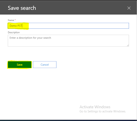The image size is (137, 121).
Task: Click the 'Enter a description' placeholder text
Action: coord(30,38)
